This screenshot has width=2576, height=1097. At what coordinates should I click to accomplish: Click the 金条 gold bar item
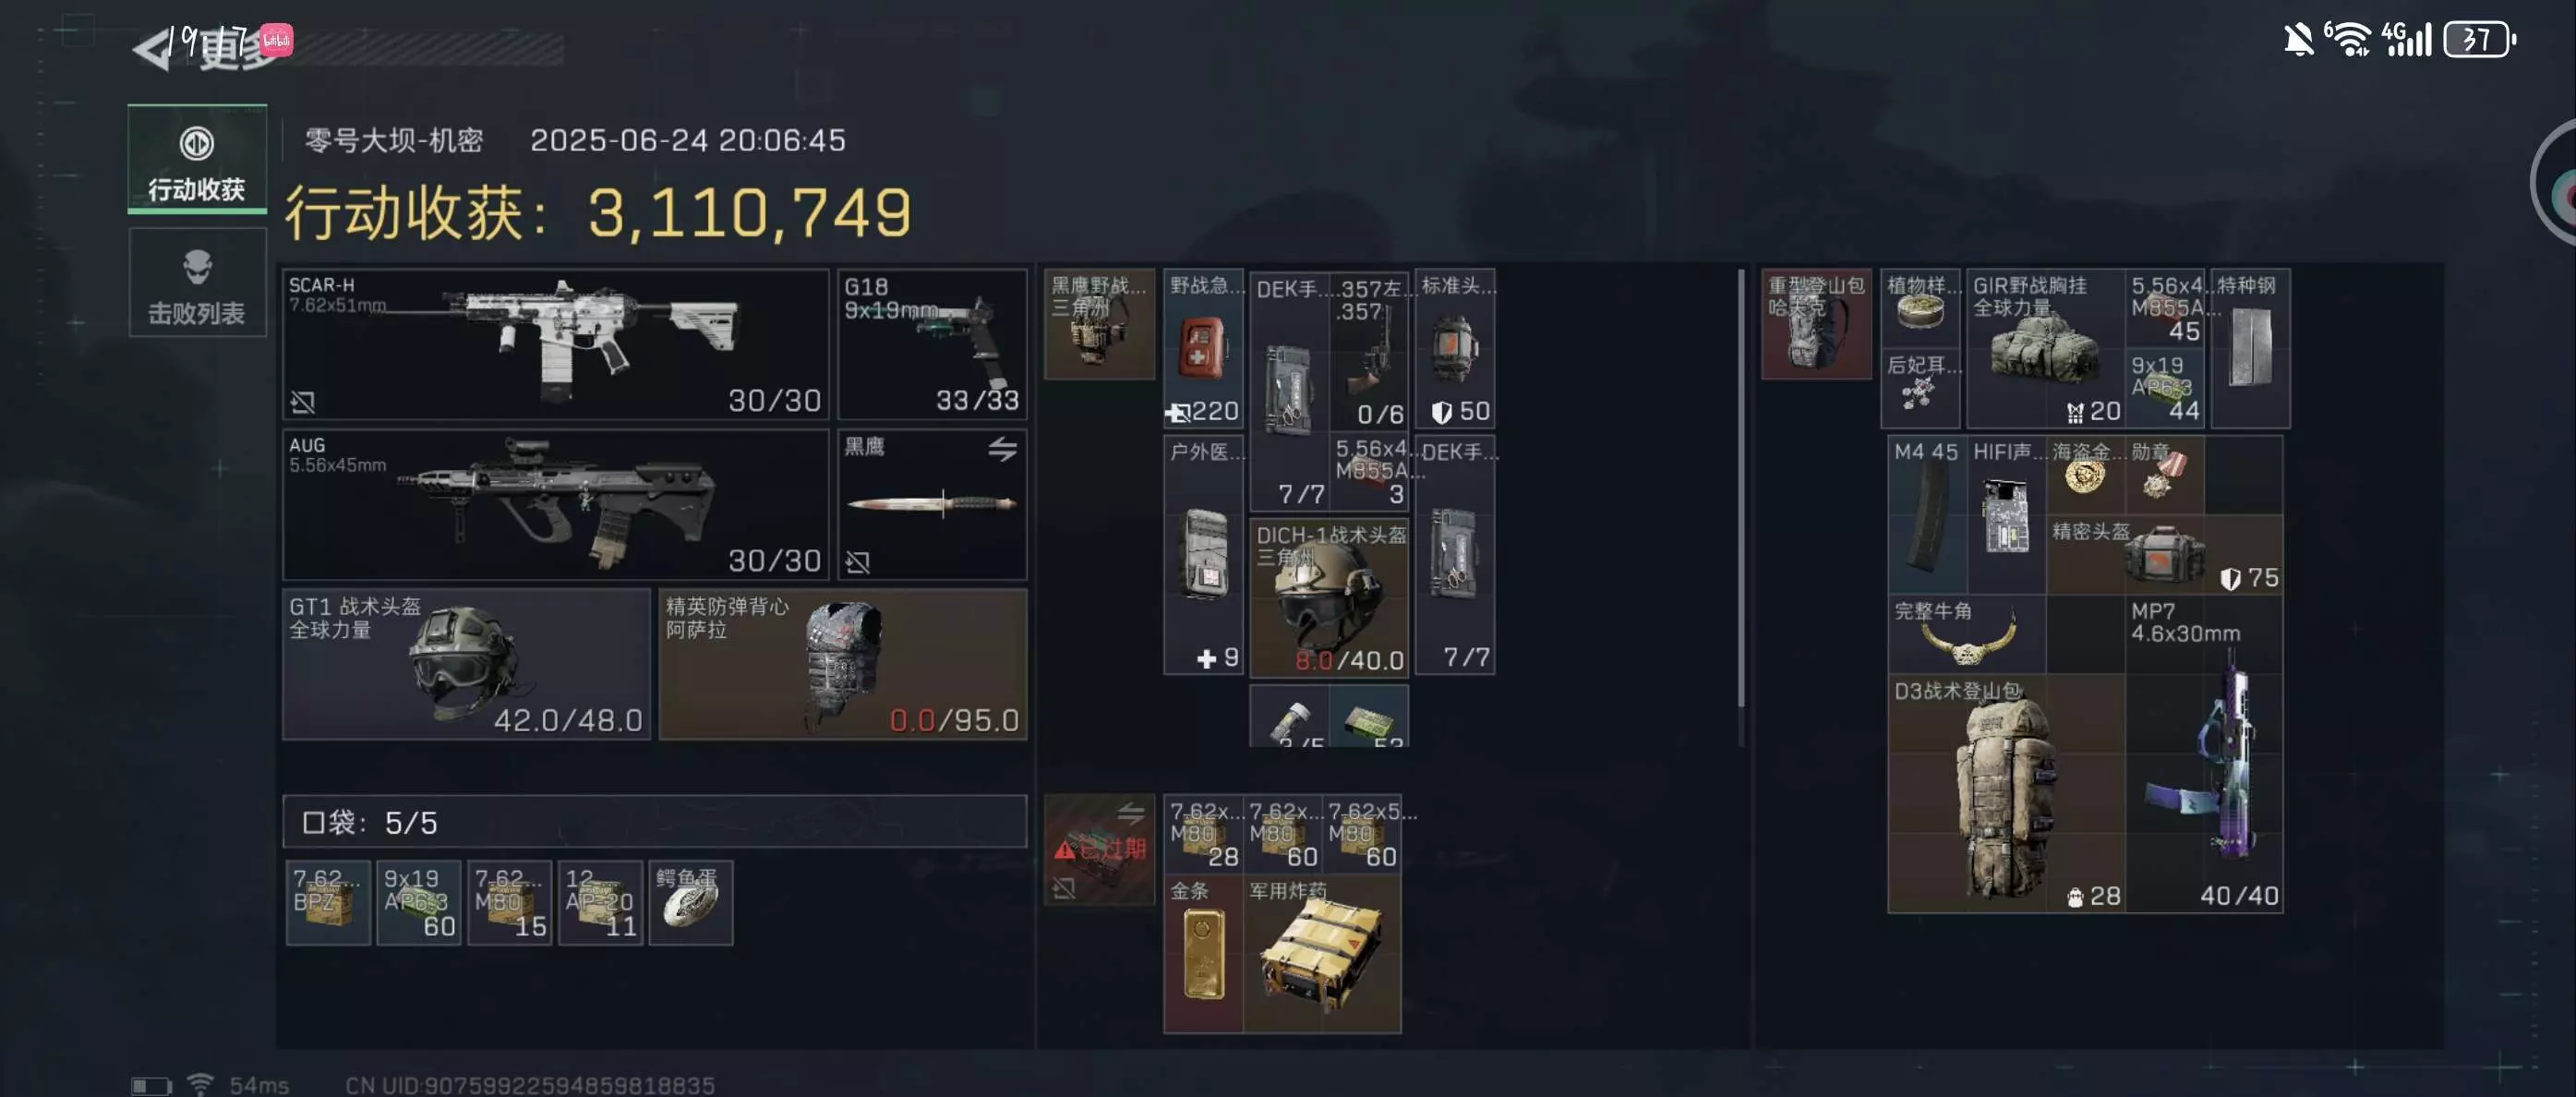(1203, 953)
